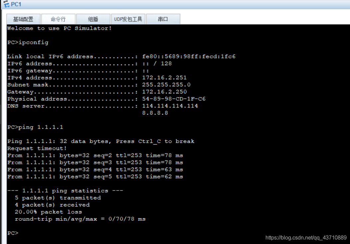Screen dimensions: 350x244
Task: Click the 'PC>ipconfig' command line
Action: [x=28, y=42]
